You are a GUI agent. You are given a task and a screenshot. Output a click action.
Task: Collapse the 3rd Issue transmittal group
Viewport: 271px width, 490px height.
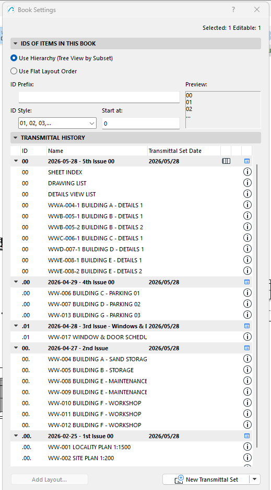pyautogui.click(x=16, y=326)
